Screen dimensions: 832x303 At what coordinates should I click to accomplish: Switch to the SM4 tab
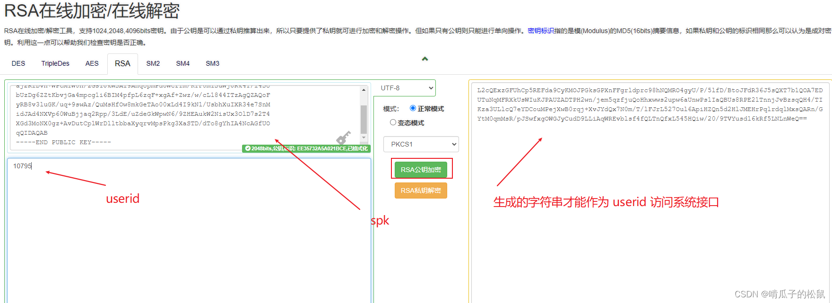click(x=183, y=63)
